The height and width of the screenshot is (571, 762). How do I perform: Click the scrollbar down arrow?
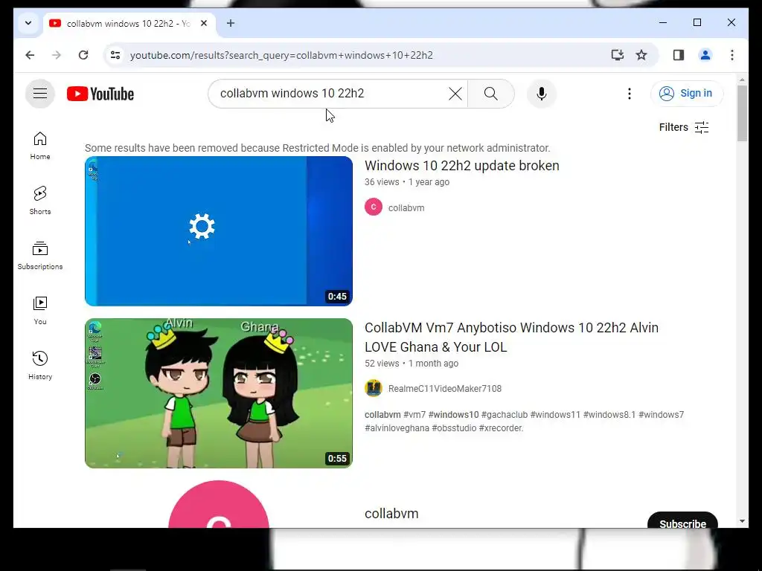click(742, 521)
